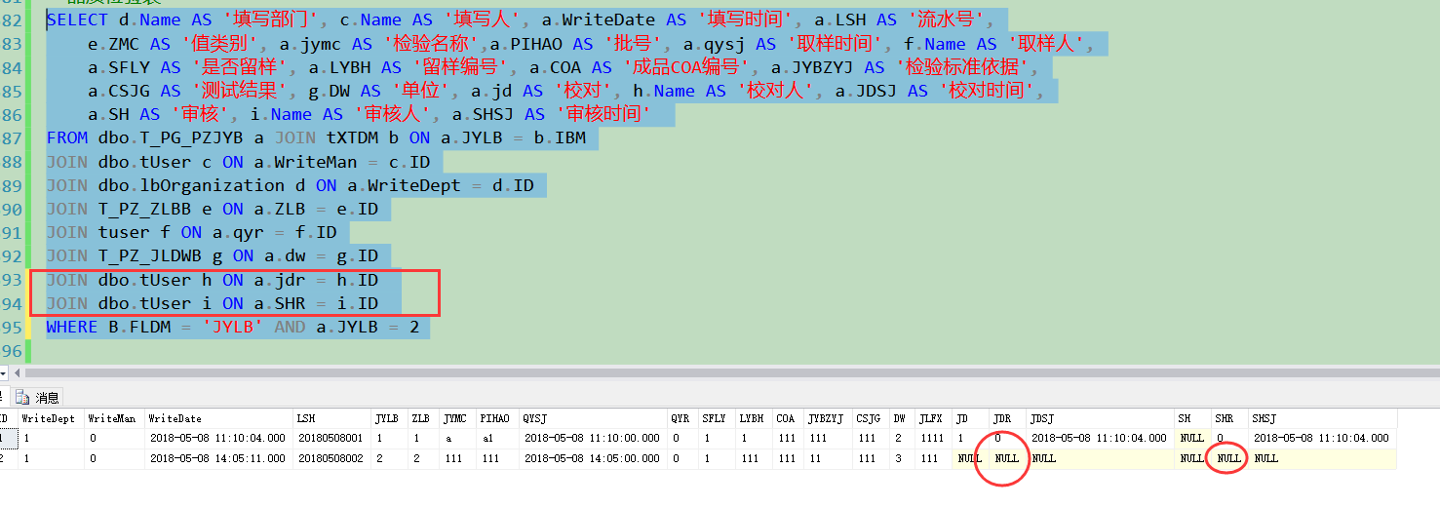Viewport: 1440px width, 507px height.
Task: Select the LSH column header
Action: tap(331, 419)
